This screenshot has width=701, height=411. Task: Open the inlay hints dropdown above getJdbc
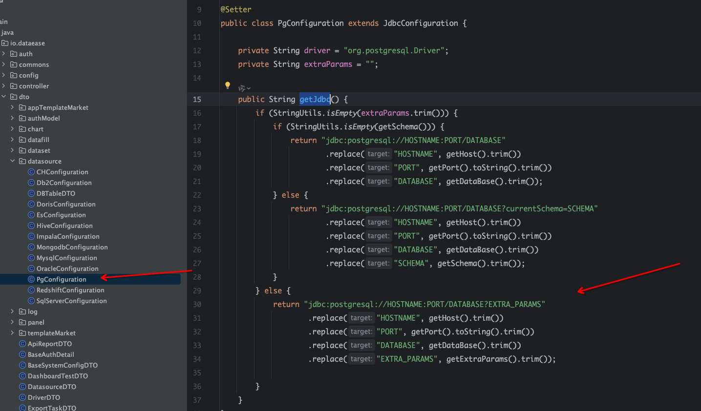coord(244,88)
